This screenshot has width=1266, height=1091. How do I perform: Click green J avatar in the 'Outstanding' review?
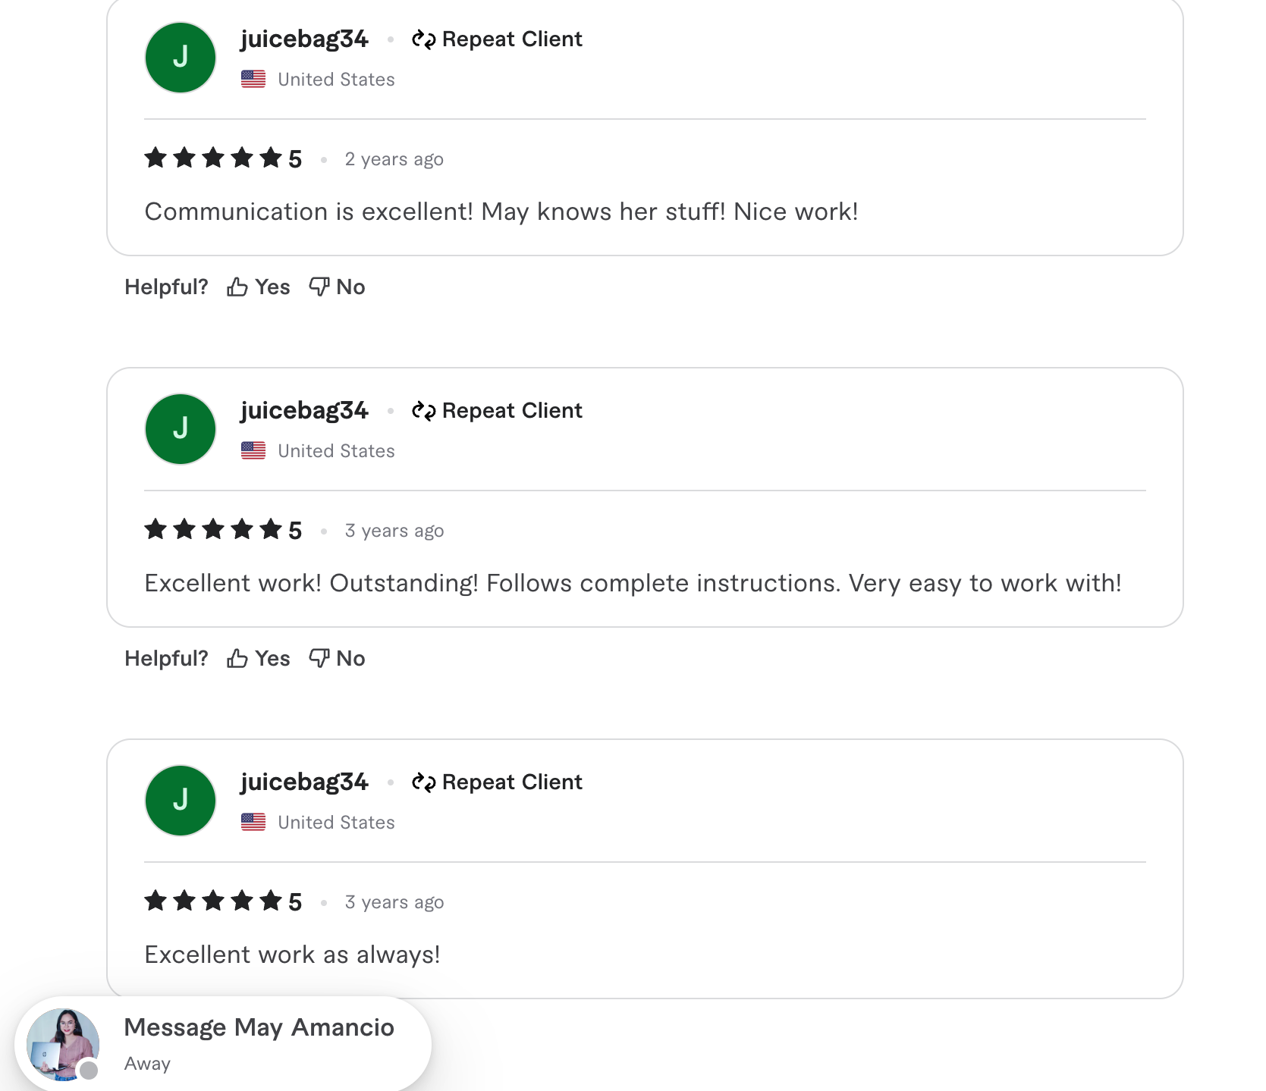pyautogui.click(x=181, y=429)
